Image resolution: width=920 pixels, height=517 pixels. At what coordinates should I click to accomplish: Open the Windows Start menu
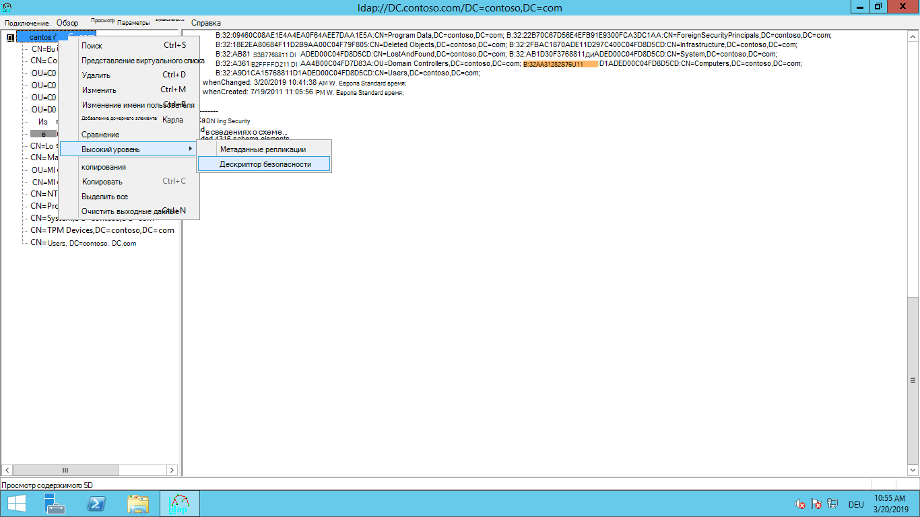point(16,504)
